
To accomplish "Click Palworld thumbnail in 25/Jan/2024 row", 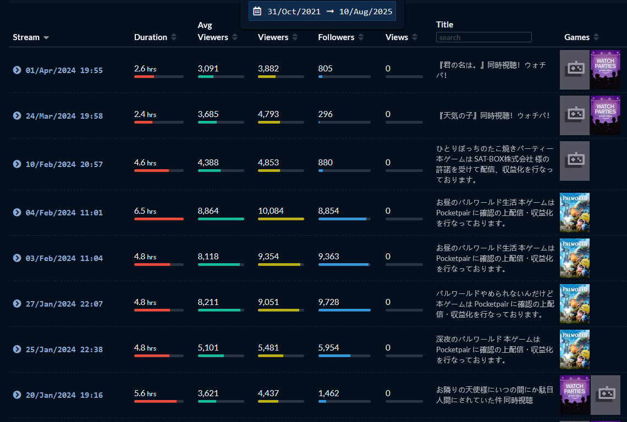I will pyautogui.click(x=575, y=349).
